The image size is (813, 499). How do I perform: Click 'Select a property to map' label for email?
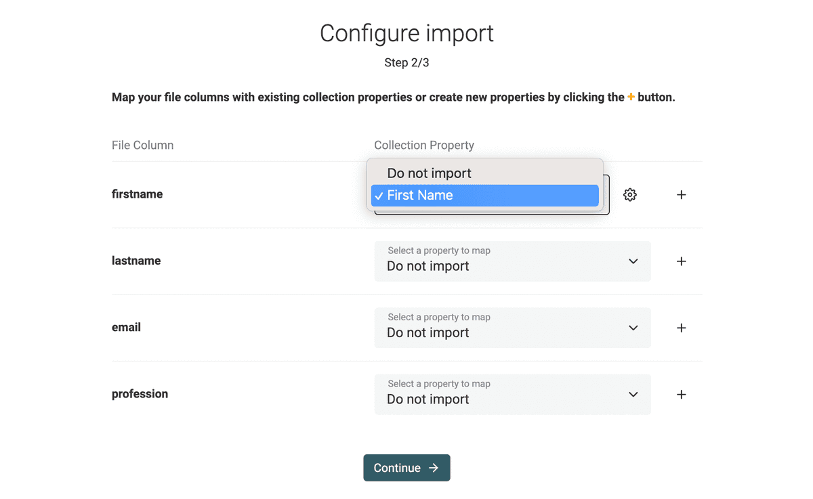[439, 317]
